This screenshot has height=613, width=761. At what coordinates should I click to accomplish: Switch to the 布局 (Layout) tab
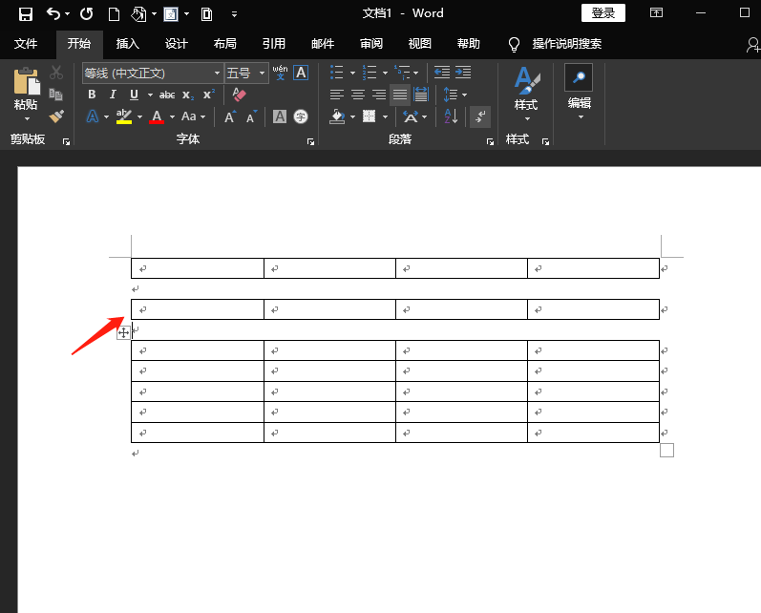(x=225, y=44)
